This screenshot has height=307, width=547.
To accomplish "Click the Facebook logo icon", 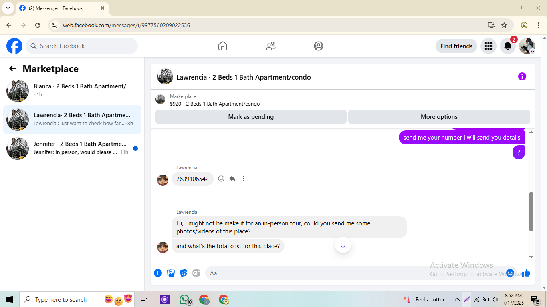I will [x=14, y=46].
